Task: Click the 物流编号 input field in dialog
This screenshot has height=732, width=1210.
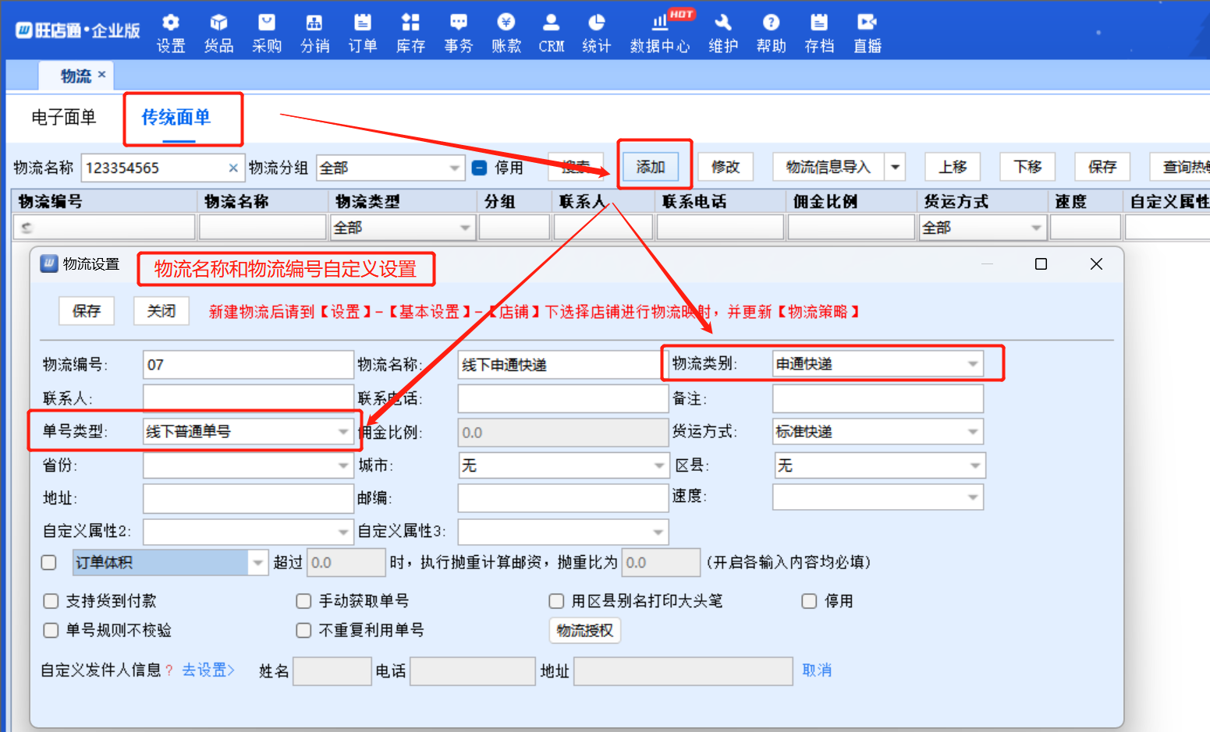Action: (x=247, y=365)
